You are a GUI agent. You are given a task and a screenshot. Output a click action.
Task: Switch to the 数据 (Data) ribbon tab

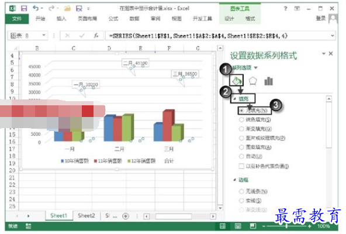click(x=134, y=19)
